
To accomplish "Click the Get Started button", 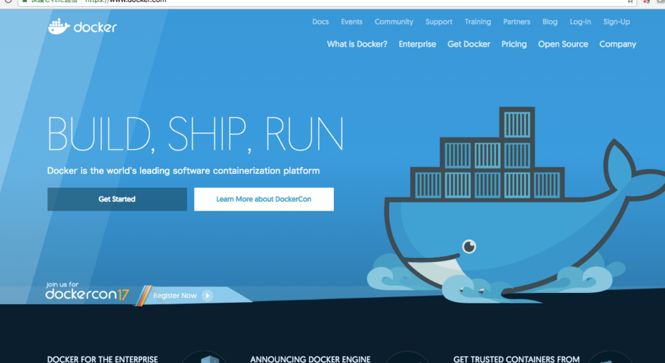I will pyautogui.click(x=117, y=199).
